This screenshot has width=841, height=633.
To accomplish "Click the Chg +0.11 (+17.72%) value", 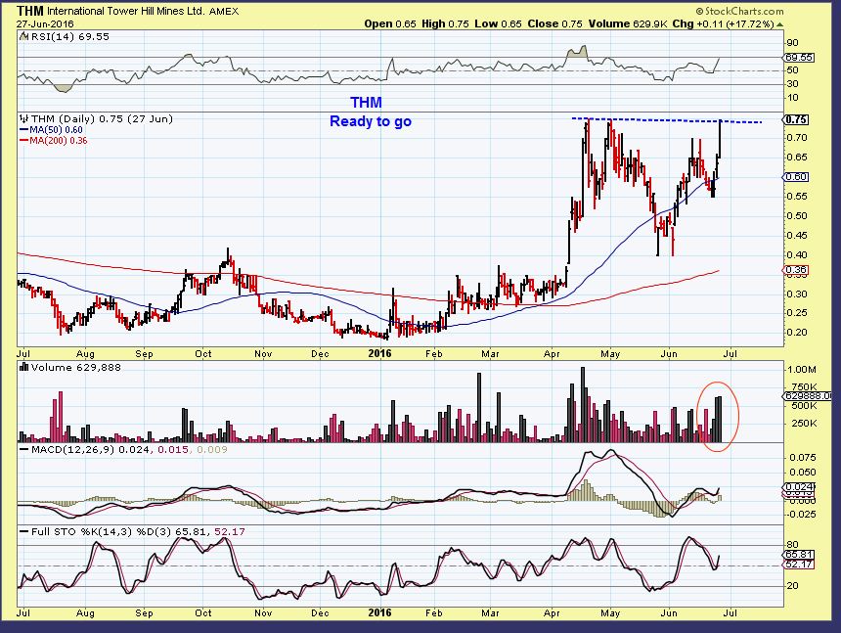I will point(724,24).
